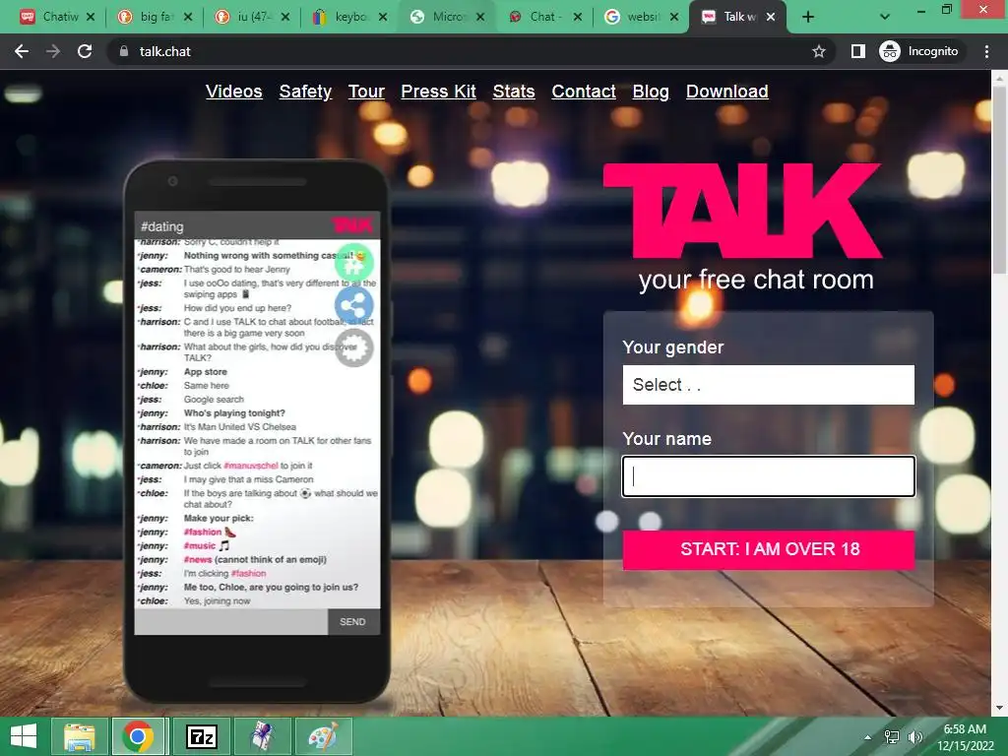1008x756 pixels.
Task: Click the Chrome taskbar icon
Action: [138, 736]
